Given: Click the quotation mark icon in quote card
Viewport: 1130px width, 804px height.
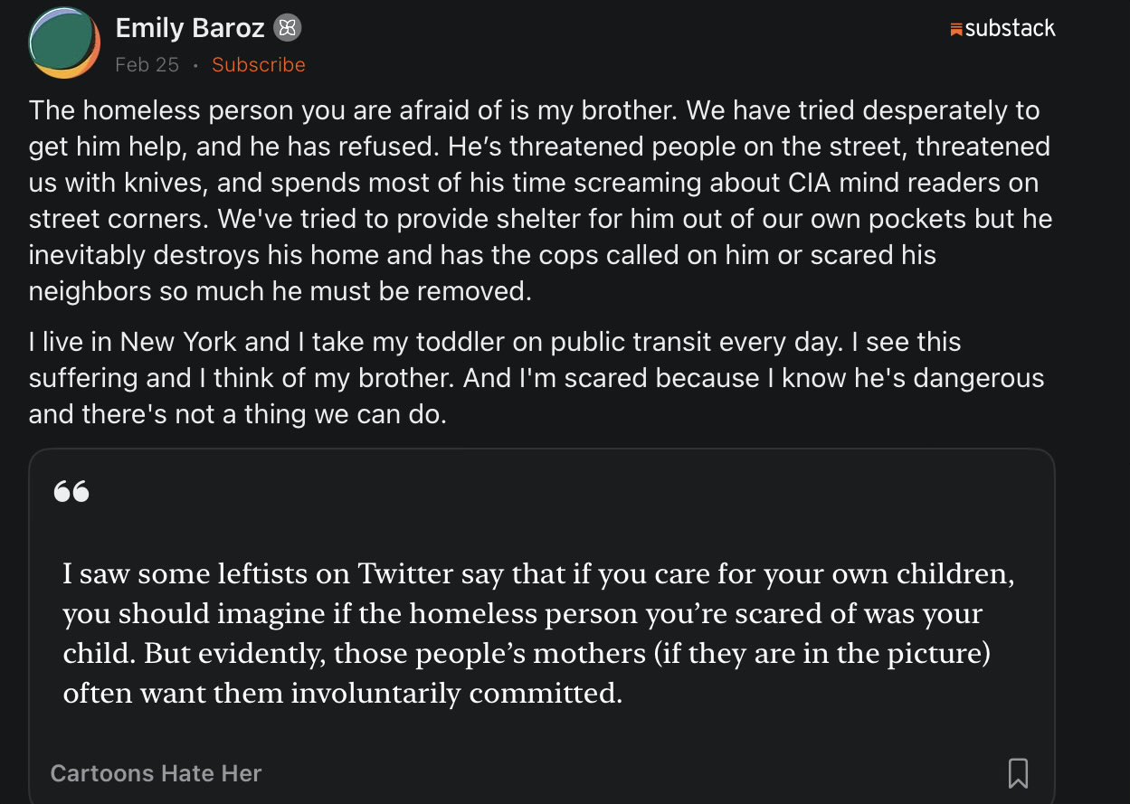Looking at the screenshot, I should click(x=71, y=491).
